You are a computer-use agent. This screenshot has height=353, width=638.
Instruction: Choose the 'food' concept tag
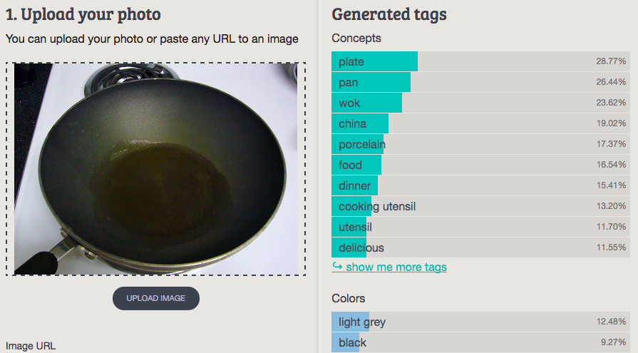pos(480,165)
